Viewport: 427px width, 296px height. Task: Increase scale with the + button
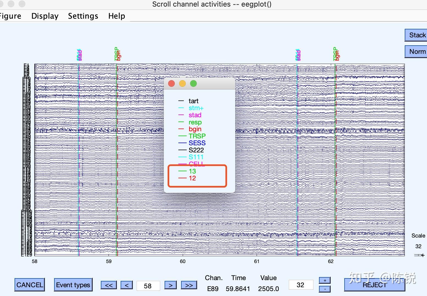[x=325, y=280]
